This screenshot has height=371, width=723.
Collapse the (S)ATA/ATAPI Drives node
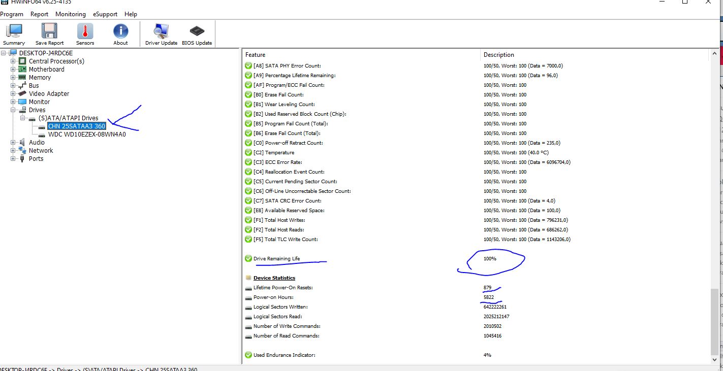coord(22,118)
